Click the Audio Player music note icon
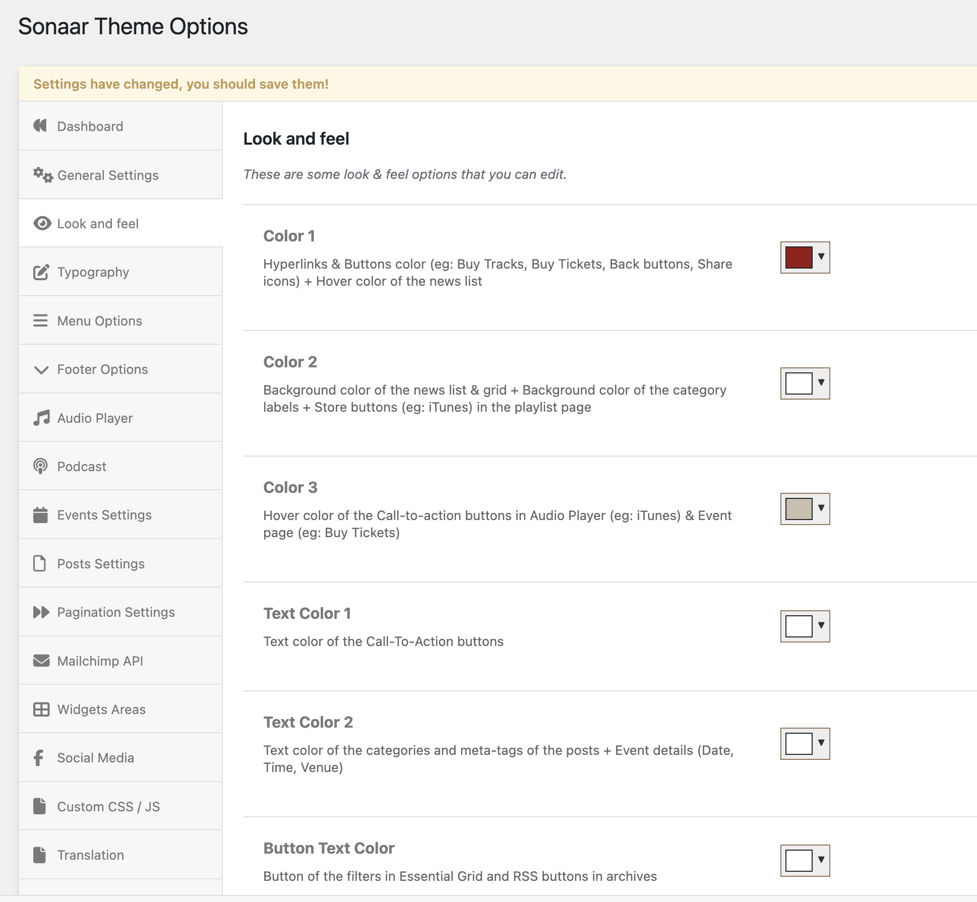 41,418
